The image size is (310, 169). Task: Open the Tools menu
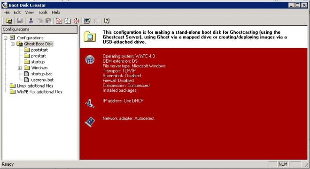(x=43, y=13)
